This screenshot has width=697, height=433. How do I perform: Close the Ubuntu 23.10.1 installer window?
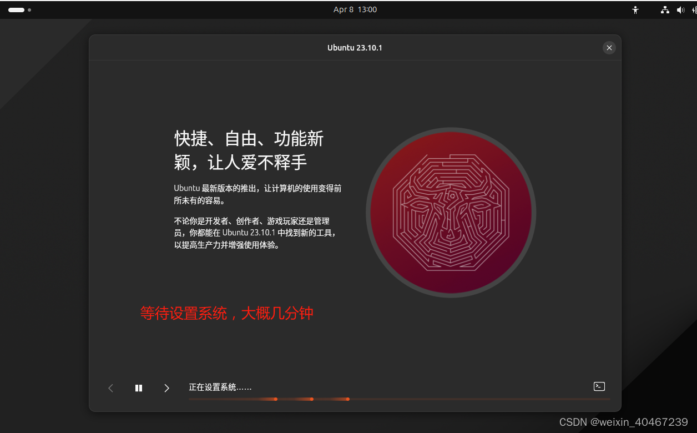pos(609,48)
